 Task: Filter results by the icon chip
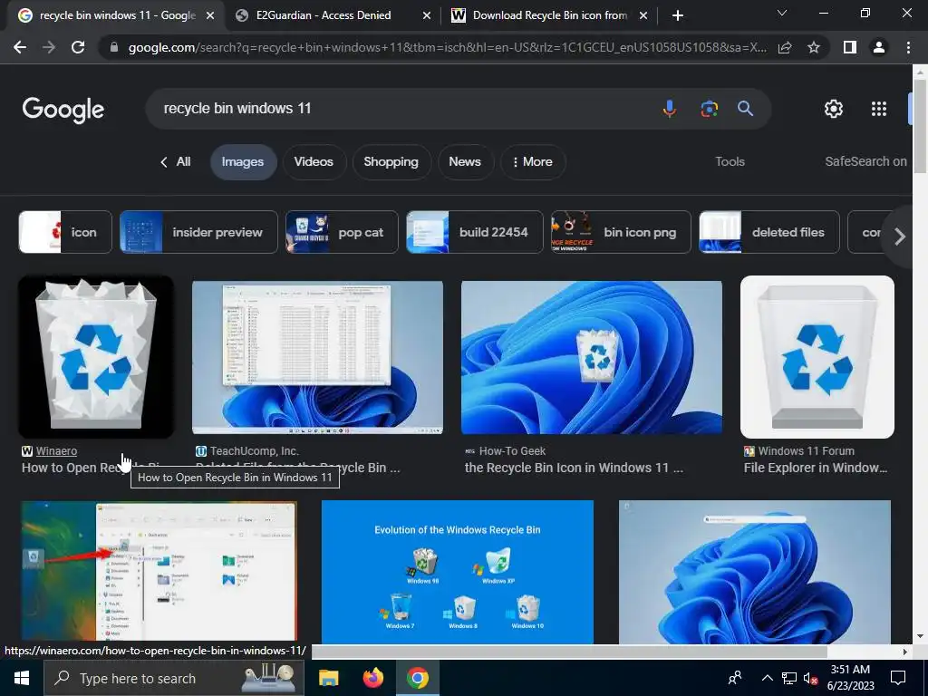click(x=65, y=232)
